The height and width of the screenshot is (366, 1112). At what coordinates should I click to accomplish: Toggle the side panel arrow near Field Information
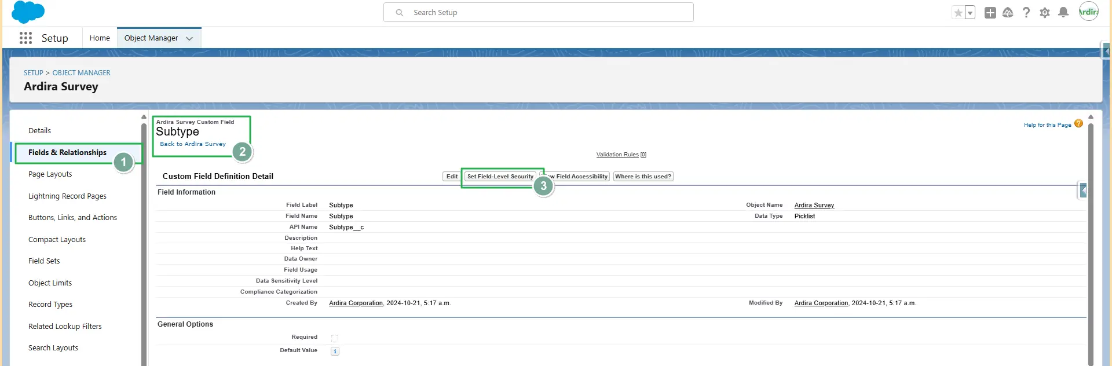click(1083, 190)
